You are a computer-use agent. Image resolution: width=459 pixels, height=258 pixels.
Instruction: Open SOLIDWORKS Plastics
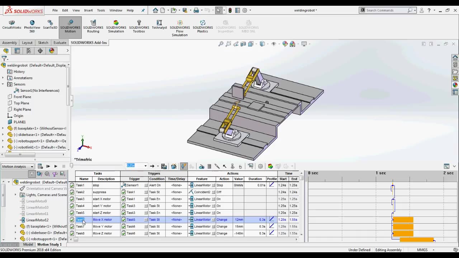[203, 27]
